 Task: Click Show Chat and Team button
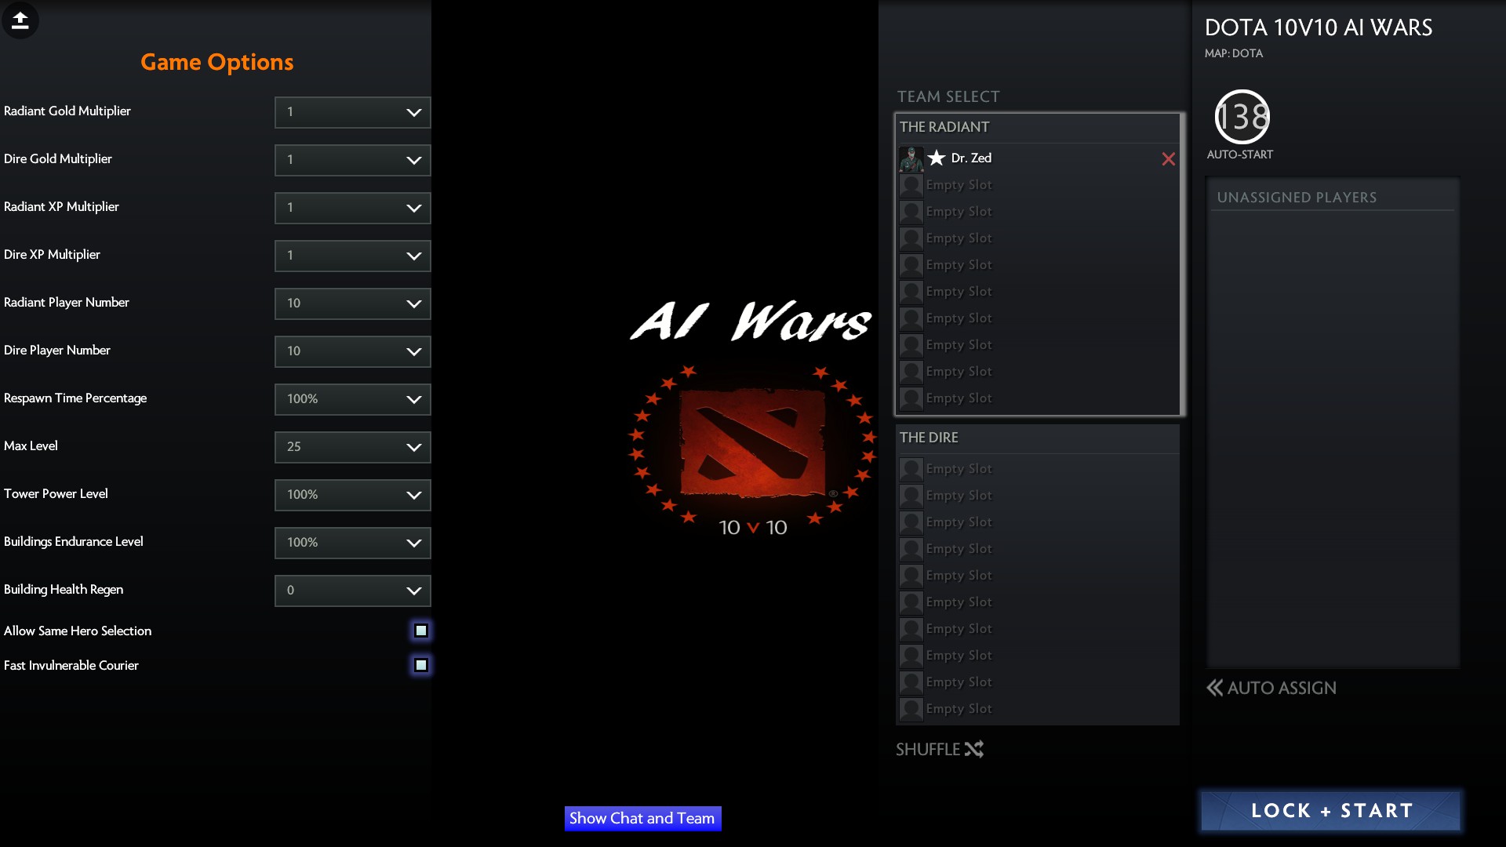coord(642,818)
